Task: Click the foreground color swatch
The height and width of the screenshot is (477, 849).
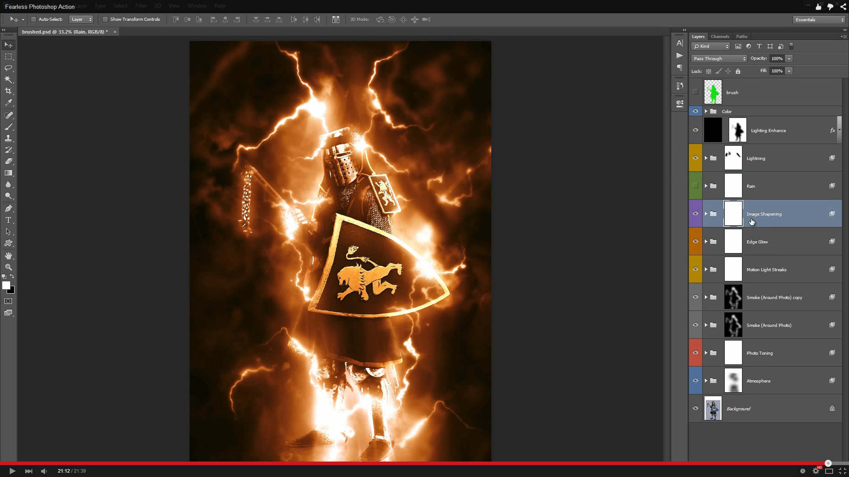Action: click(x=7, y=286)
